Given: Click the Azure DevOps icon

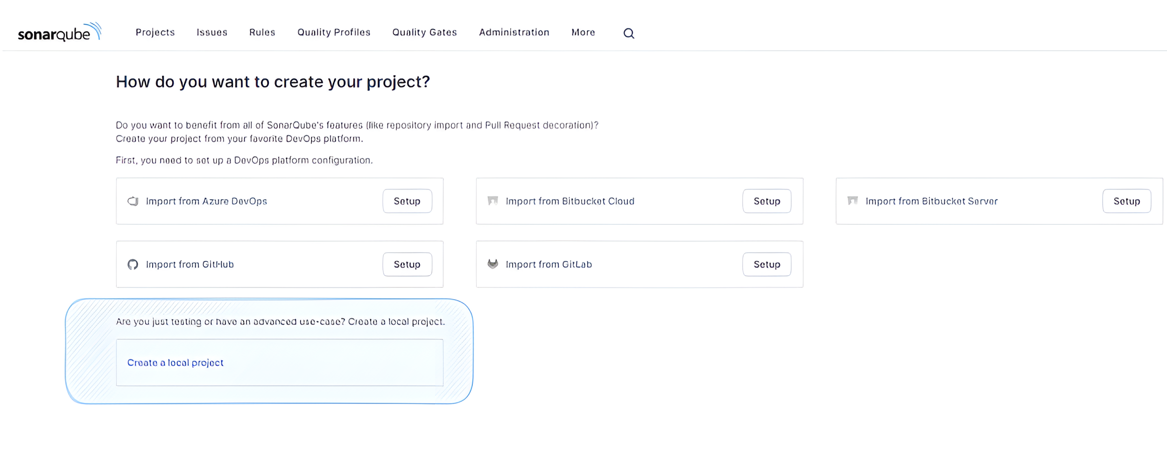Looking at the screenshot, I should click(x=133, y=201).
